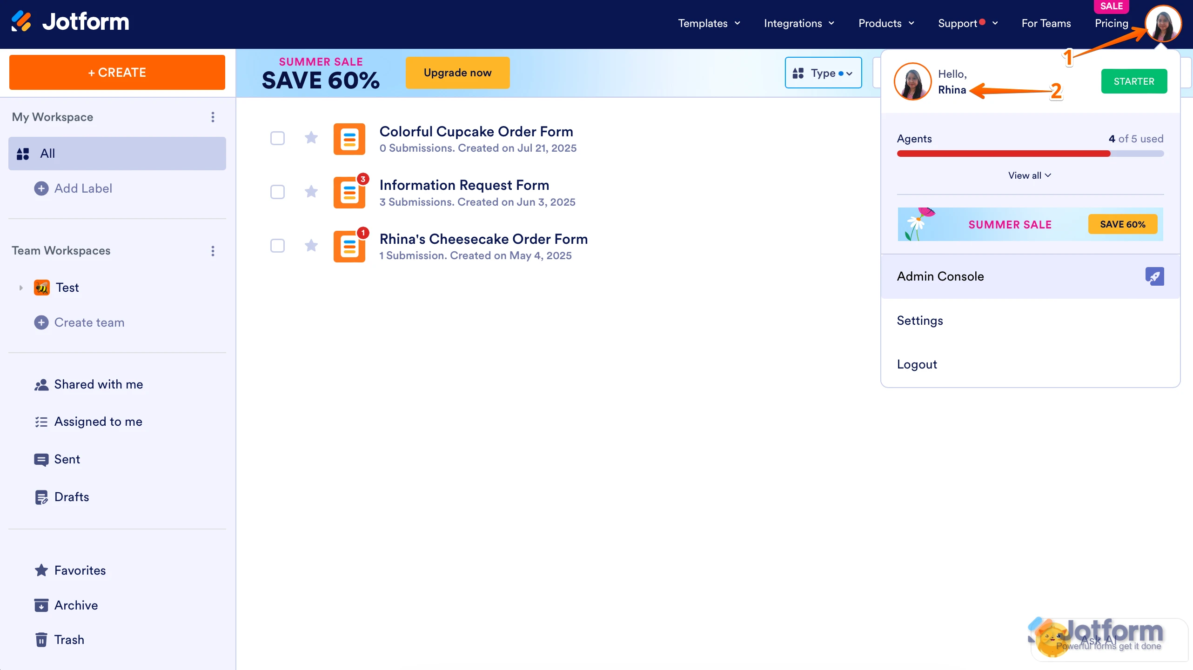Open Admin Console from profile menu
Viewport: 1193px width, 670px height.
(x=1030, y=276)
